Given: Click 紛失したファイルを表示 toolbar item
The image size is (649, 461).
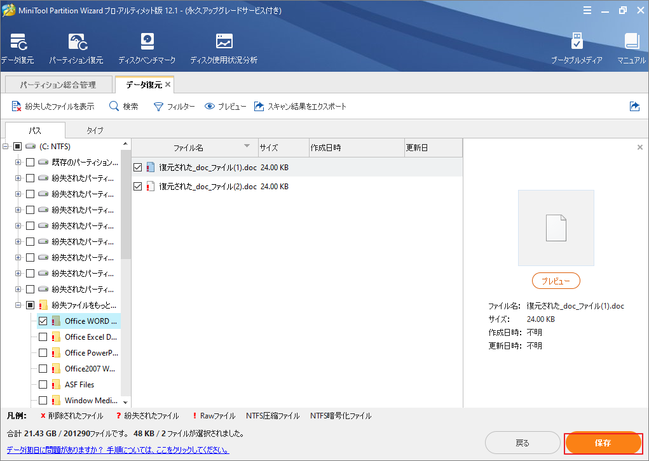Looking at the screenshot, I should [x=53, y=106].
